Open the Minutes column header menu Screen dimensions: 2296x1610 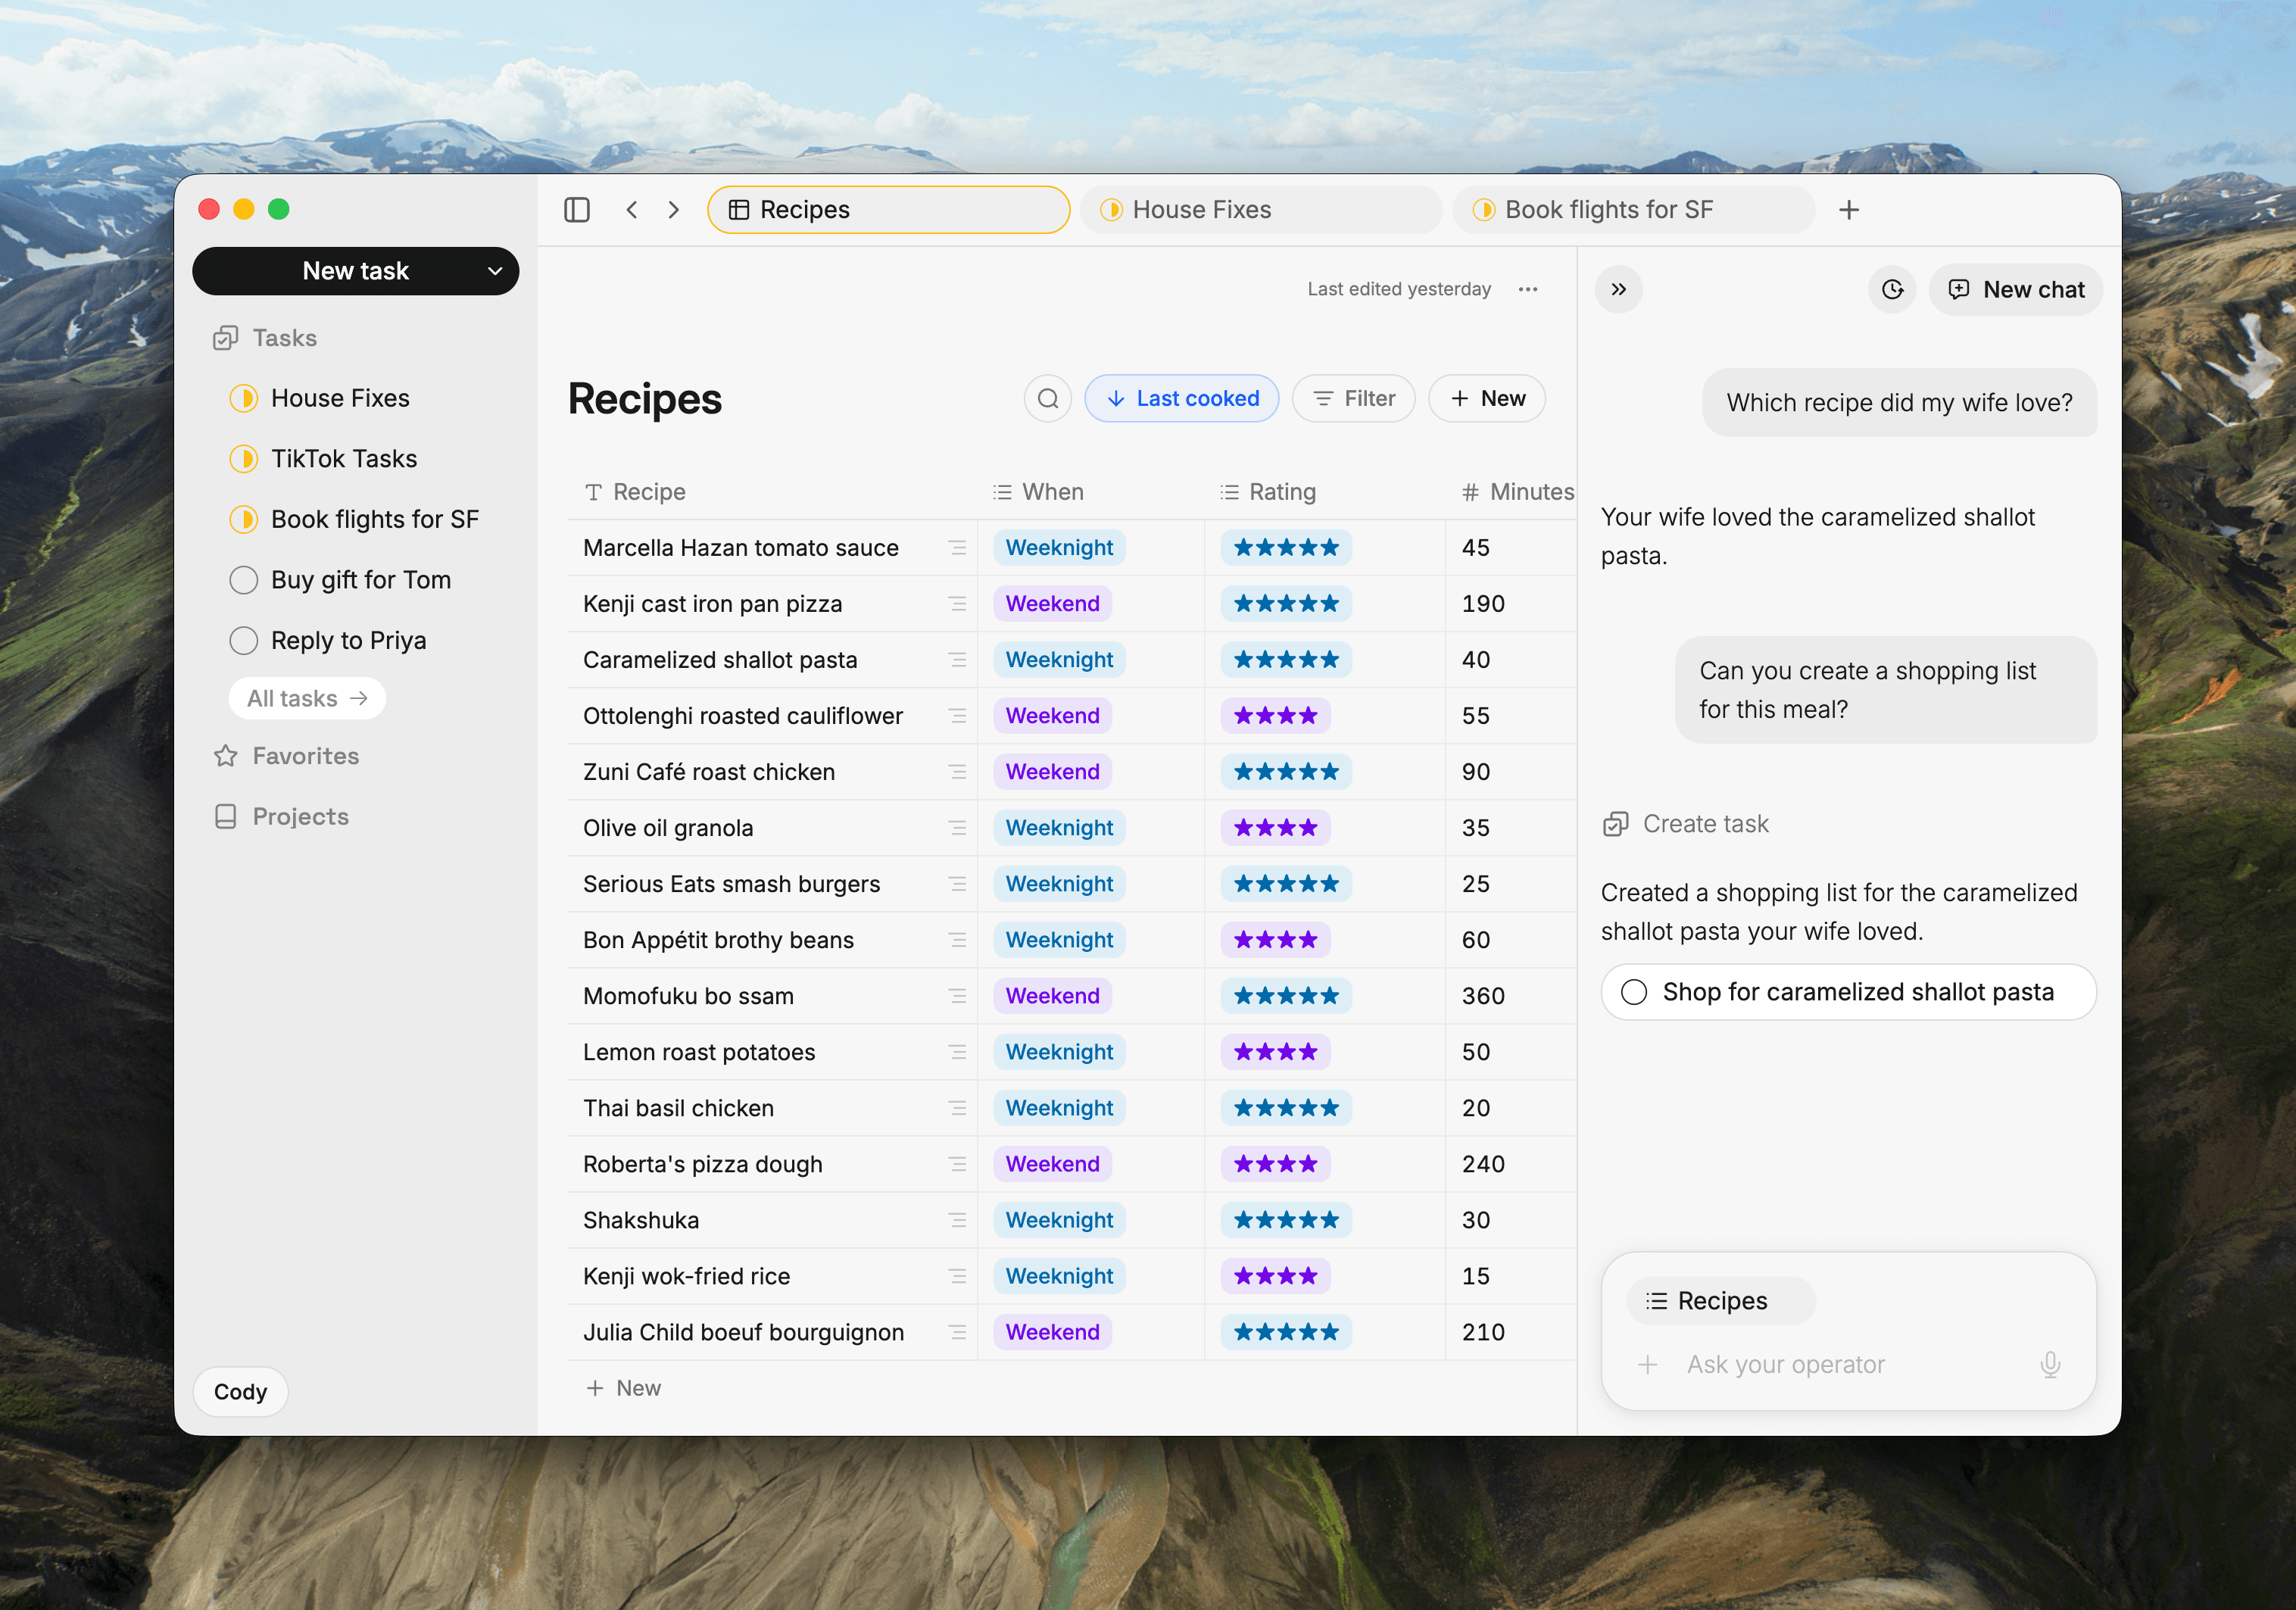point(1518,492)
